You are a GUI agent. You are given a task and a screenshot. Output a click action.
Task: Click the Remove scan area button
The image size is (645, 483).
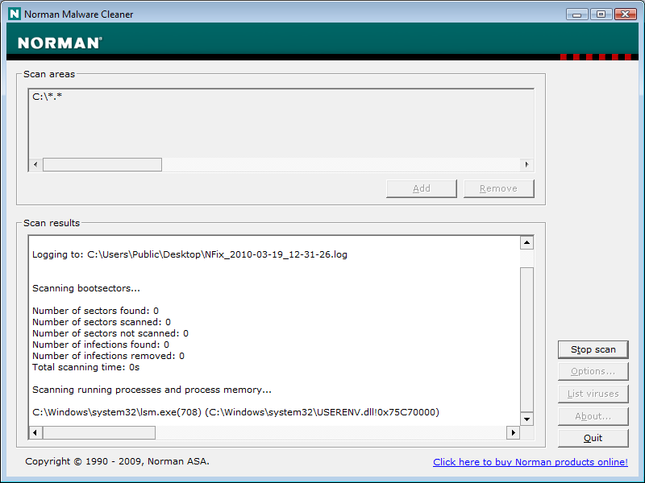click(x=498, y=188)
